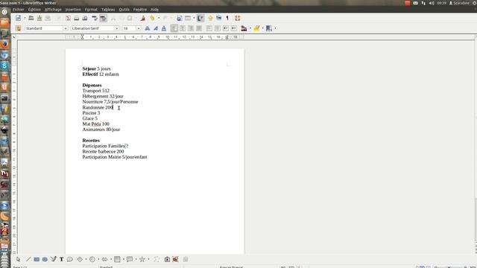Toggle Show Draw Functions button
The image size is (477, 268).
pos(200,18)
